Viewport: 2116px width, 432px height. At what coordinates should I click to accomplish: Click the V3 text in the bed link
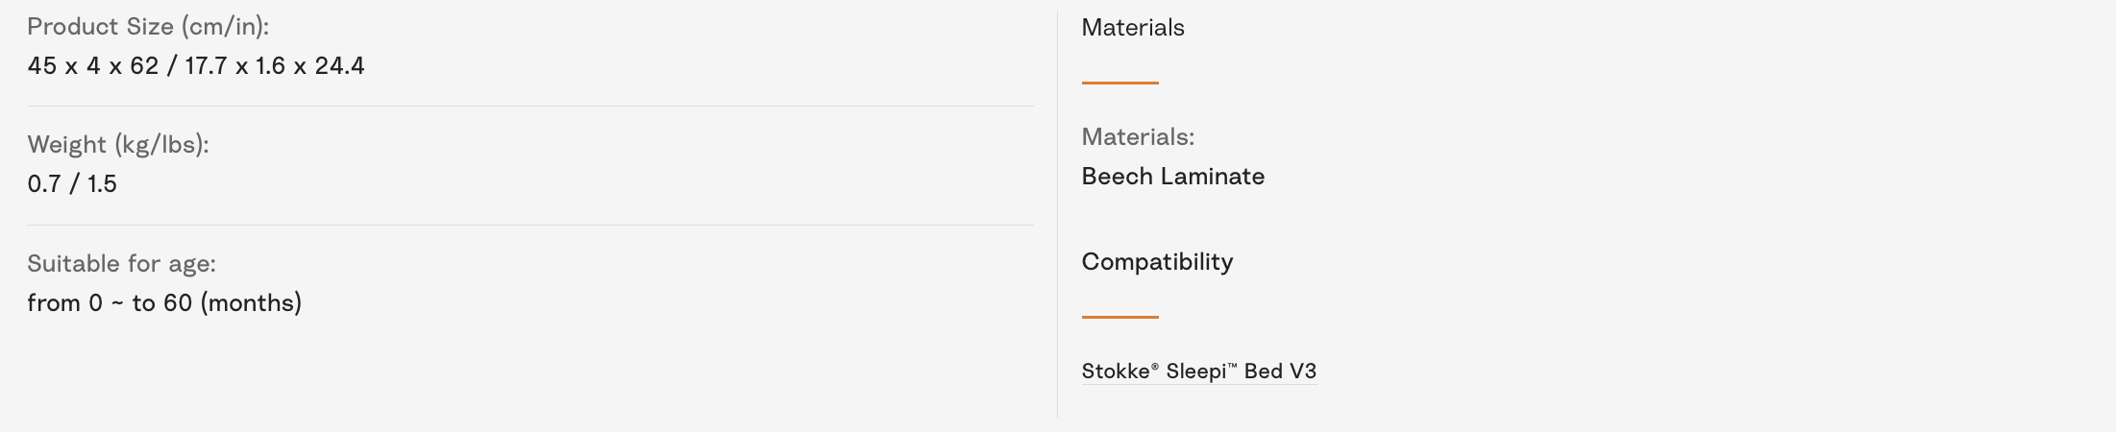pyautogui.click(x=1302, y=372)
